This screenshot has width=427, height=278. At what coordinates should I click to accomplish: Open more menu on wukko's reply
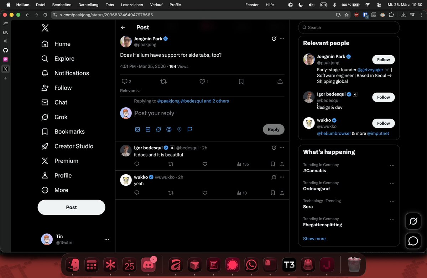pyautogui.click(x=282, y=177)
